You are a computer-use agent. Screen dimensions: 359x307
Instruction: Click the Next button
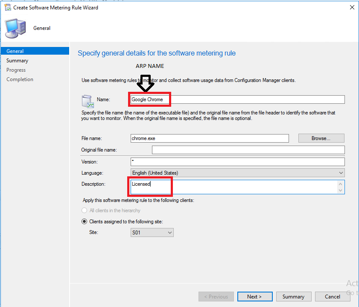[x=255, y=297]
